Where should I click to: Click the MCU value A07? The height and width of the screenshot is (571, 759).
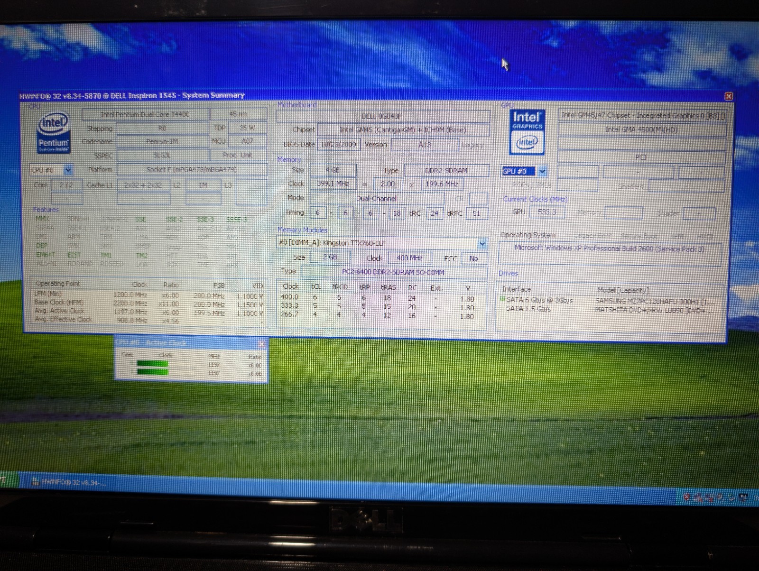click(x=247, y=141)
